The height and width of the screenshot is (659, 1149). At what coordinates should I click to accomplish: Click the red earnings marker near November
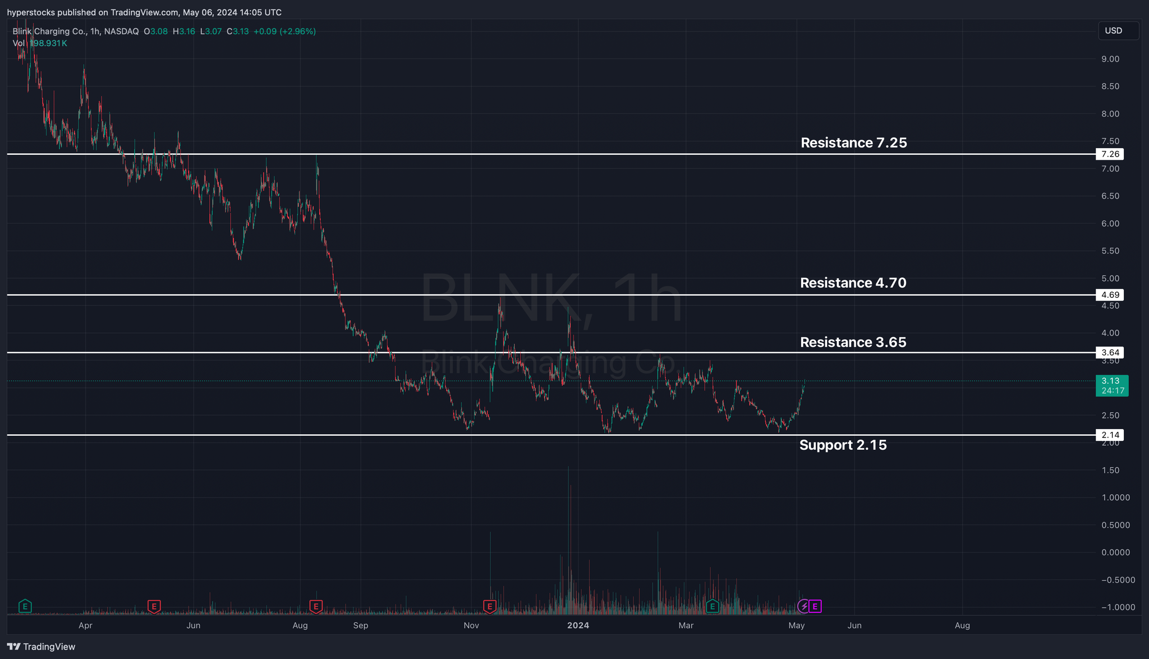pos(490,606)
